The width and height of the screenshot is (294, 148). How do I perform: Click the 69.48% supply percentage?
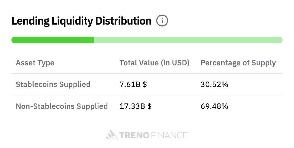214,106
